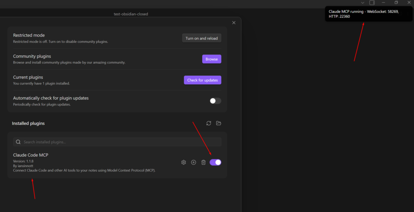Click Version: 1.1.8 text
The image size is (414, 212).
pos(23,161)
